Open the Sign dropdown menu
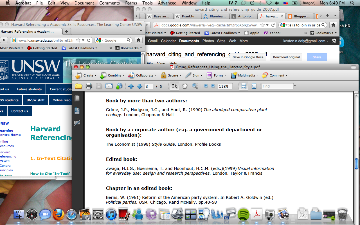Screen dimensions: 360x225 (x=194, y=75)
